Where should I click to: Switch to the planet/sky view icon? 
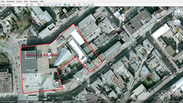coord(74,5)
